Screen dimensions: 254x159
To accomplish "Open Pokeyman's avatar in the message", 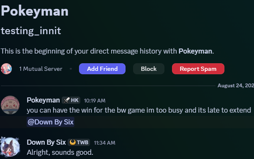I will (x=10, y=105).
